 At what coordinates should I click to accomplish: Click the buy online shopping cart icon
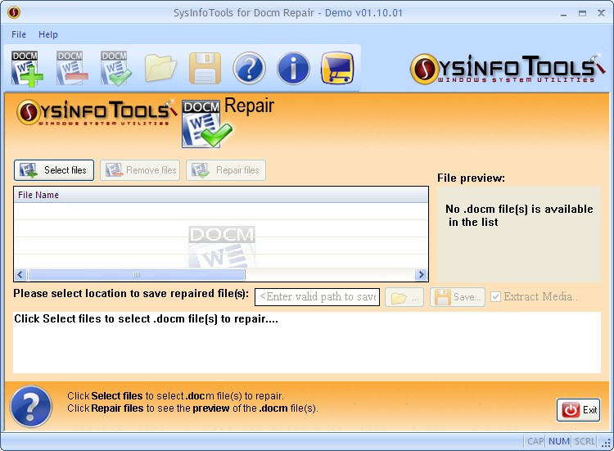[x=336, y=68]
